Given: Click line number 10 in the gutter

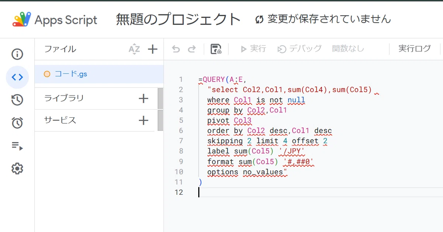Looking at the screenshot, I should click(x=179, y=172).
